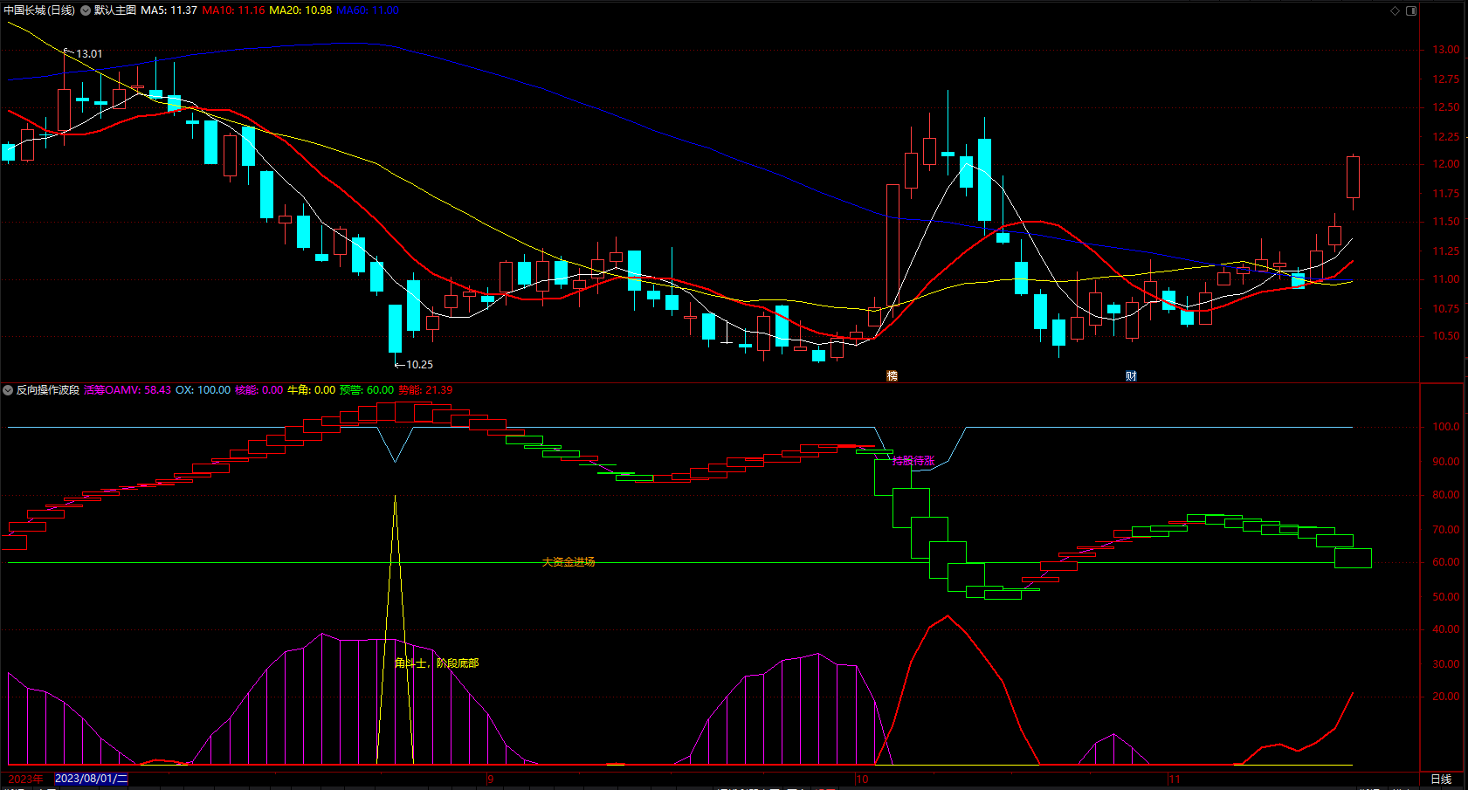
Task: Select the 反向操作波段 indicator name
Action: click(48, 390)
